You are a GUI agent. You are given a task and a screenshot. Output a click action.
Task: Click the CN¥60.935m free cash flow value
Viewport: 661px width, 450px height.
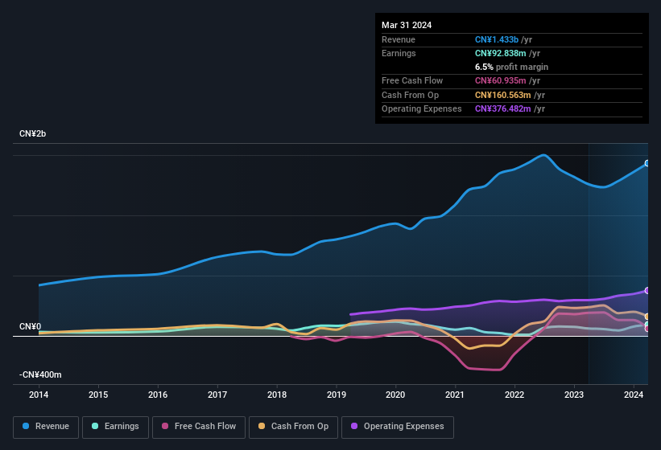click(501, 80)
